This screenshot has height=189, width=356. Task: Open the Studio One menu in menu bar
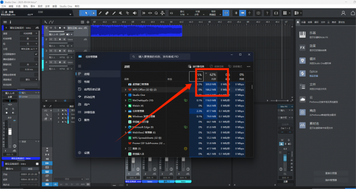pyautogui.click(x=65, y=6)
